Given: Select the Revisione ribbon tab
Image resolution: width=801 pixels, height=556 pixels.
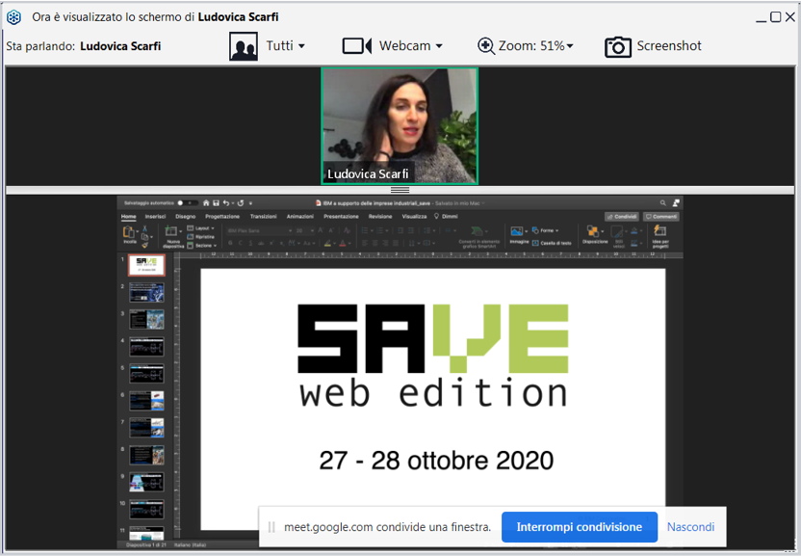Looking at the screenshot, I should (380, 217).
